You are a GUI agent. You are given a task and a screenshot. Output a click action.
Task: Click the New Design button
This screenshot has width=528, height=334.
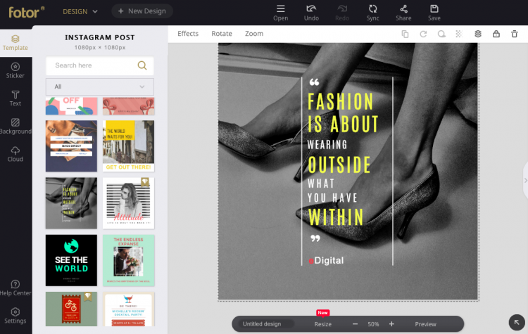[142, 11]
